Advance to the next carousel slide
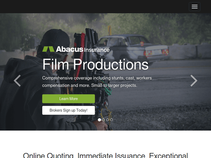The width and height of the screenshot is (211, 158). [194, 81]
